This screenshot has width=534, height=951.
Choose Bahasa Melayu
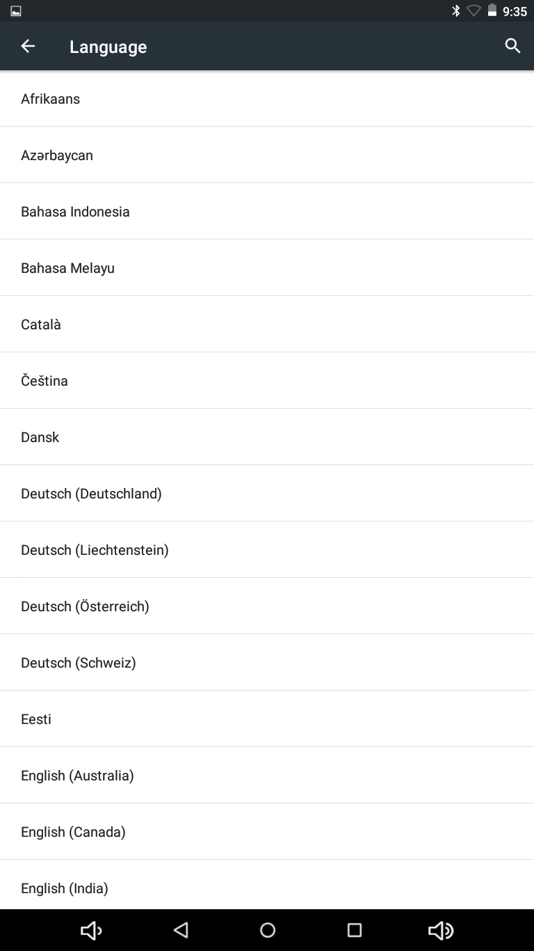(267, 268)
